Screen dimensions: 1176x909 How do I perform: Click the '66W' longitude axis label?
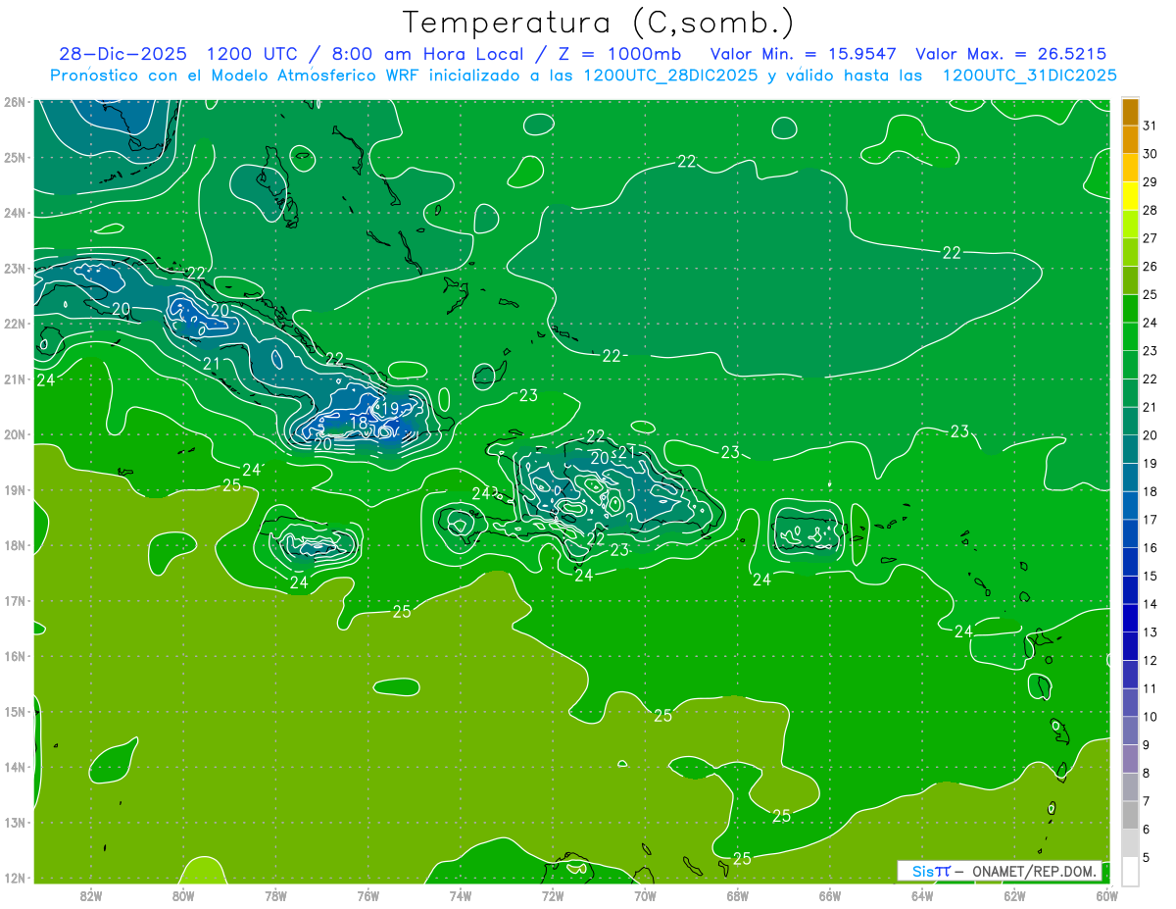point(830,896)
